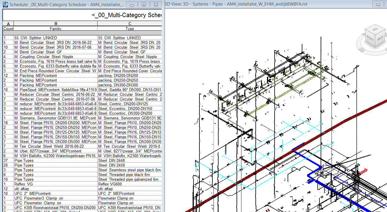Select Family cell ufc aftap

click(x=55, y=189)
